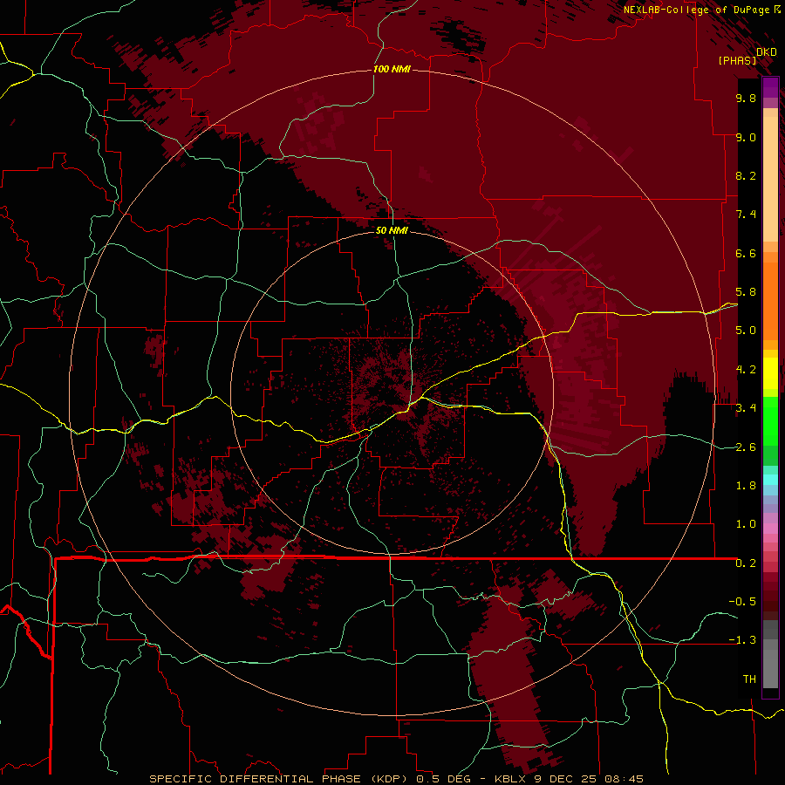Click the NEXLAB-College of DuPage label
Viewport: 785px width, 785px height.
696,10
